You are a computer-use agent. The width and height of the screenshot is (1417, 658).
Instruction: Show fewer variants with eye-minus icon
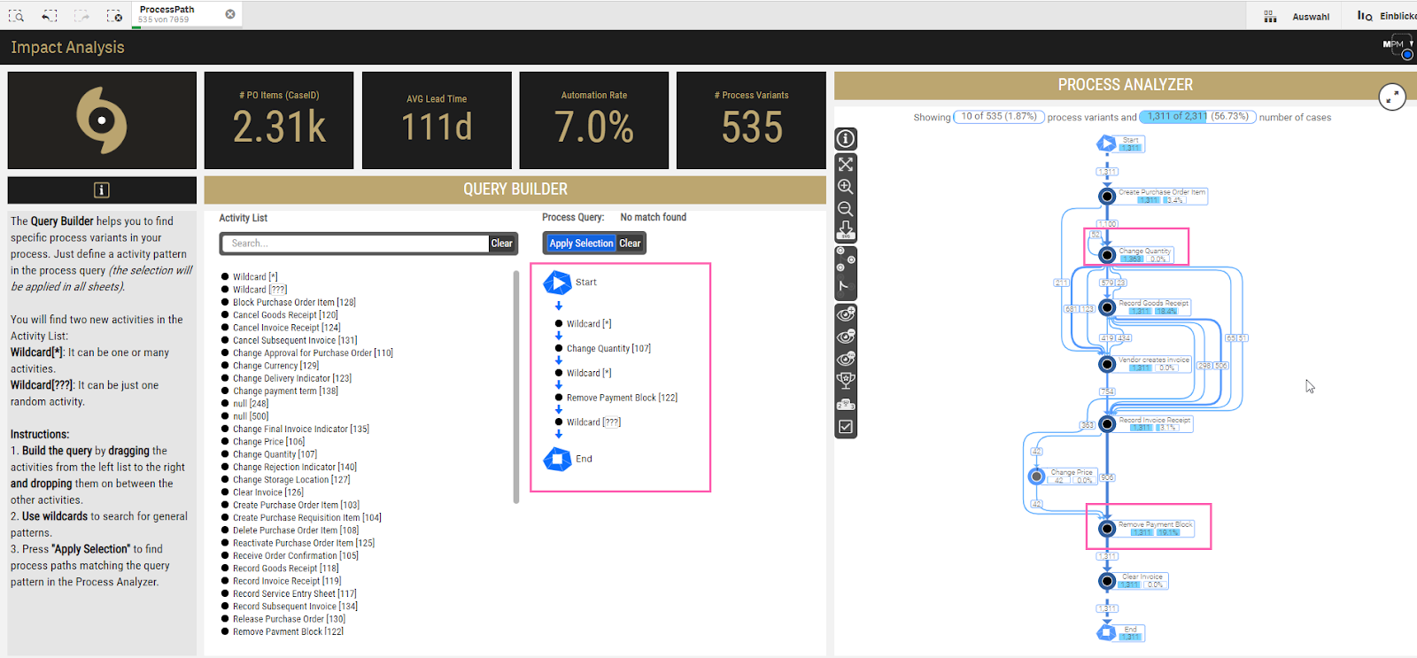pos(846,337)
